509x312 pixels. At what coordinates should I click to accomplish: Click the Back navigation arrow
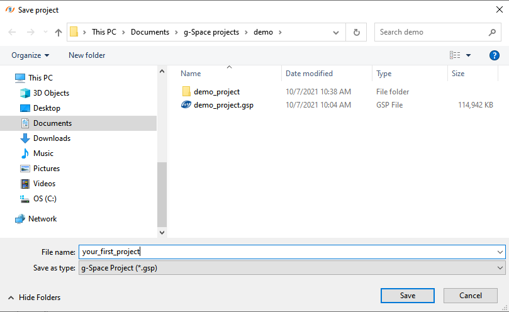point(13,32)
